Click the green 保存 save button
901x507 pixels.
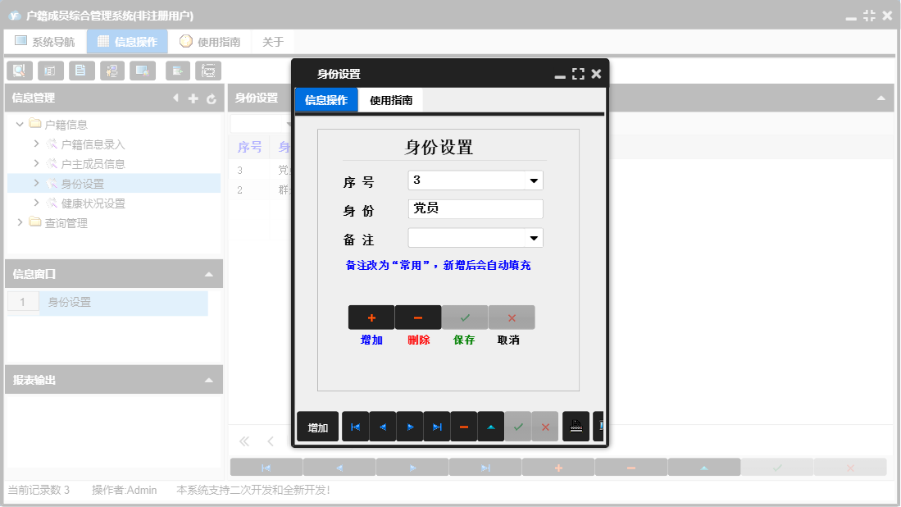[x=464, y=317]
